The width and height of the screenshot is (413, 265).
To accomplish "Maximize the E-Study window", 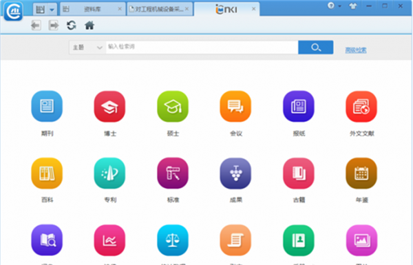I will tap(385, 6).
